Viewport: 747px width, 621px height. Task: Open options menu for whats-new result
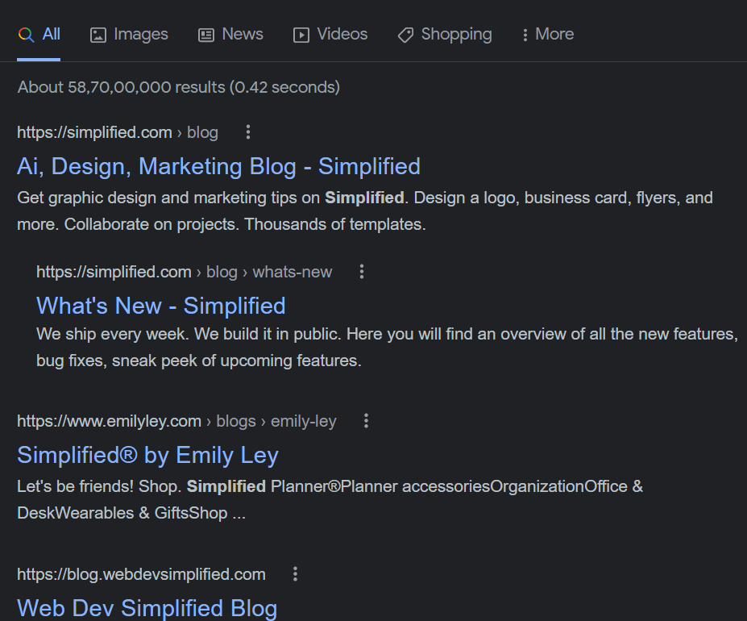click(x=362, y=272)
